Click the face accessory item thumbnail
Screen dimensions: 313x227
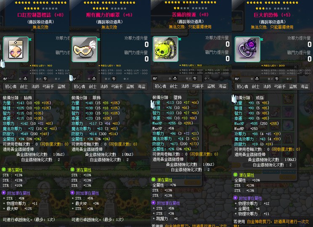pos(16,49)
